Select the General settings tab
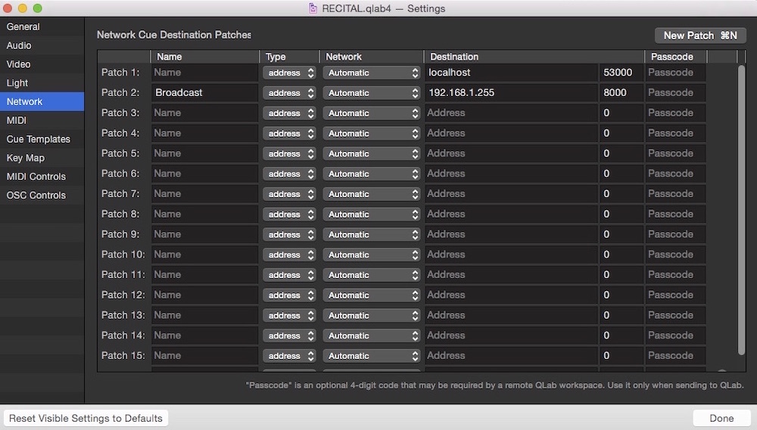The width and height of the screenshot is (757, 430). point(23,26)
